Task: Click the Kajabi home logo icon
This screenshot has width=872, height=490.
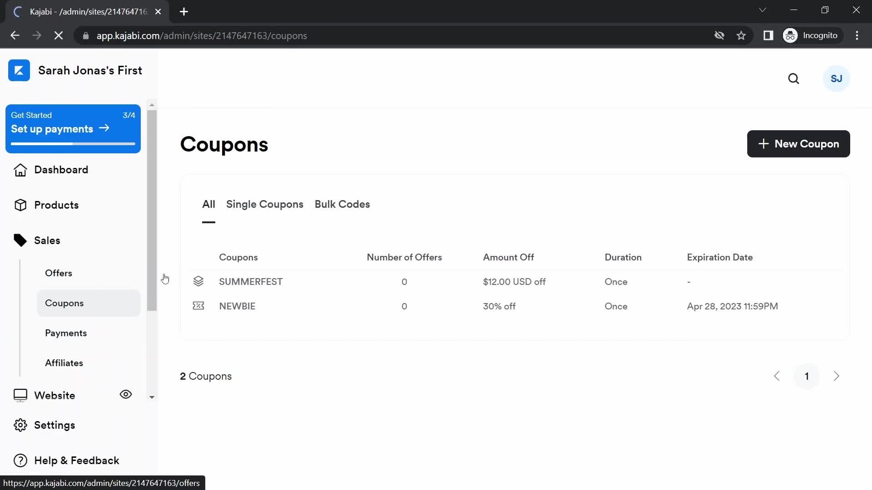Action: tap(19, 70)
